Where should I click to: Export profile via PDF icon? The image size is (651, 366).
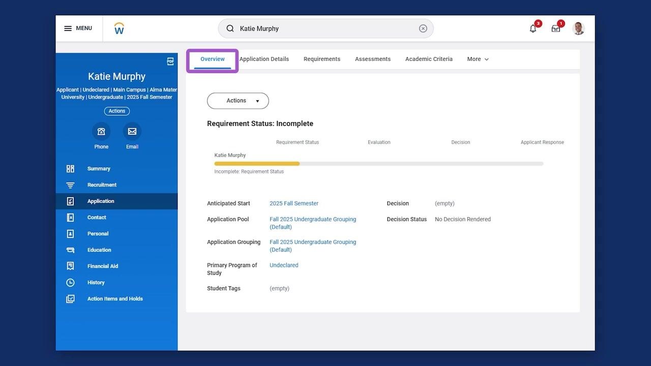pyautogui.click(x=170, y=62)
